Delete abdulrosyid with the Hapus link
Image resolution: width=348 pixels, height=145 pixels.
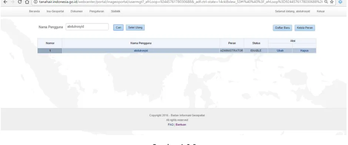(304, 50)
